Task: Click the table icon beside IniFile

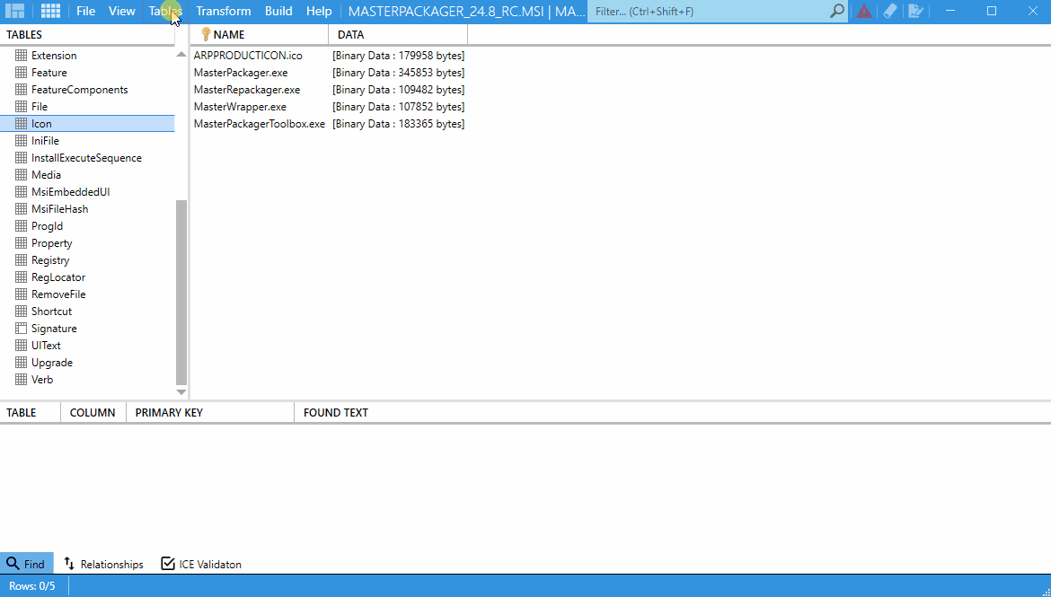Action: (x=21, y=141)
